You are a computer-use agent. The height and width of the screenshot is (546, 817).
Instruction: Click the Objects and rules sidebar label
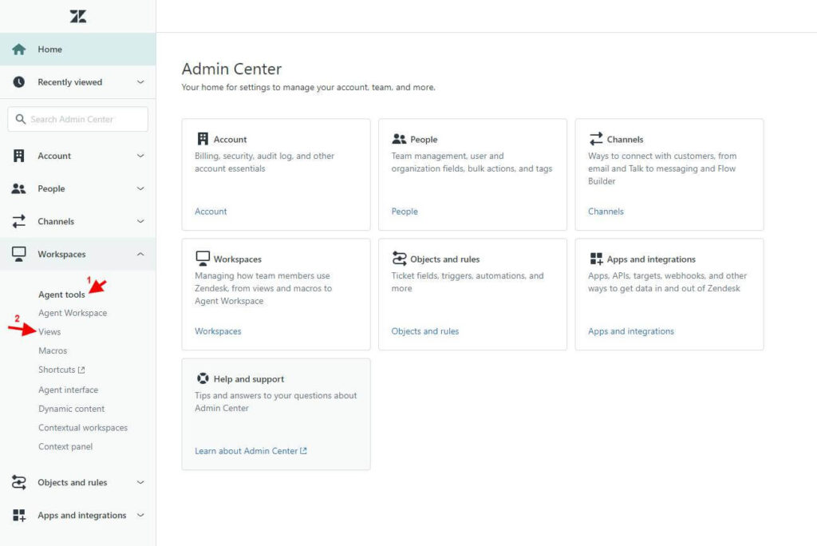73,482
